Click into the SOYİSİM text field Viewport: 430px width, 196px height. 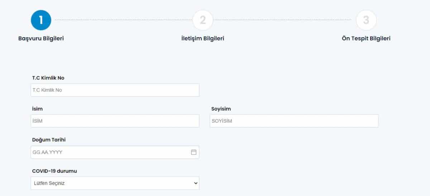294,121
